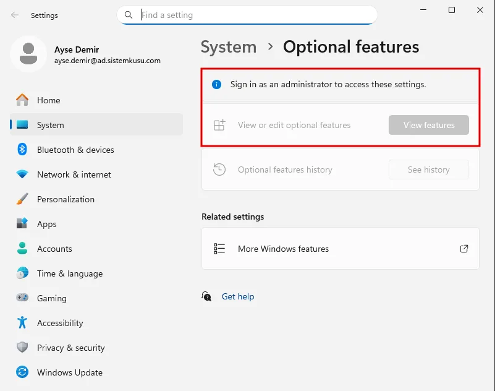Viewport: 495px width, 391px height.
Task: Click the See history button
Action: [x=429, y=170]
